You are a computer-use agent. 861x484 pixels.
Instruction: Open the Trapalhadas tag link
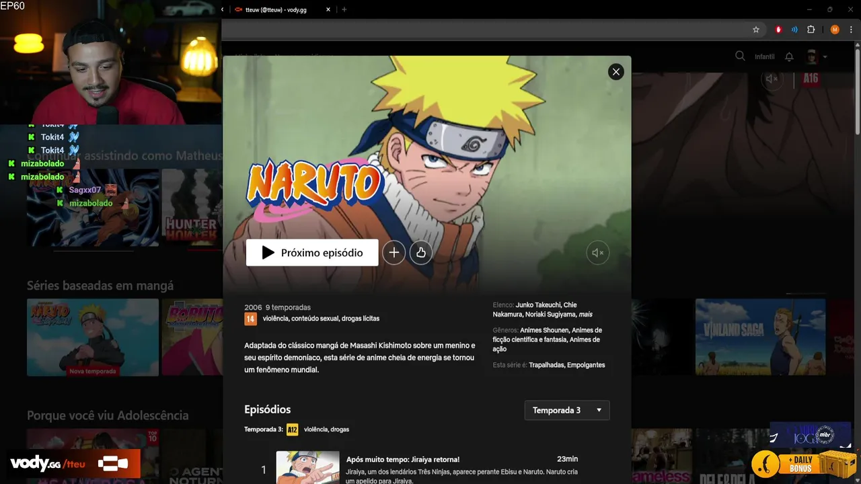coord(546,365)
